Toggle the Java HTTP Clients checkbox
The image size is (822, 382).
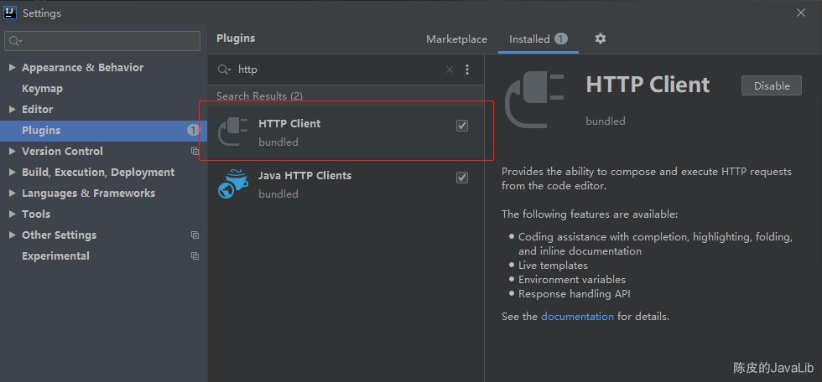click(x=462, y=178)
